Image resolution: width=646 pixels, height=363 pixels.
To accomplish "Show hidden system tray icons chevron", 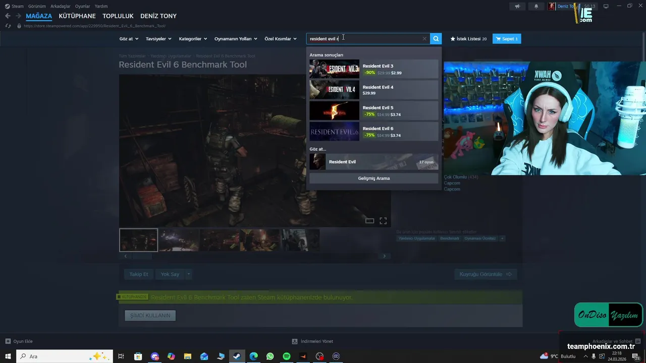I will coord(585,356).
